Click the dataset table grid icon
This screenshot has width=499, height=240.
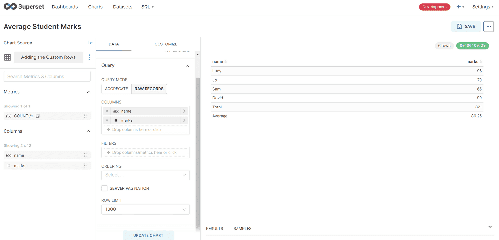point(7,57)
